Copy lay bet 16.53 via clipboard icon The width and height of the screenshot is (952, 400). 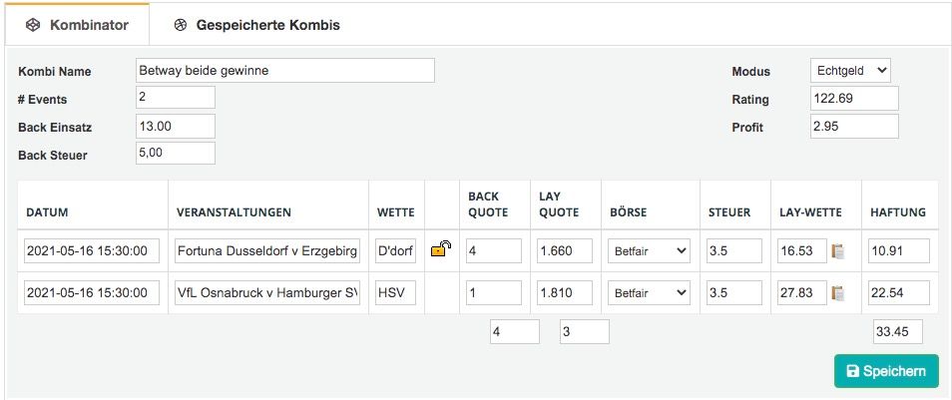tap(838, 250)
